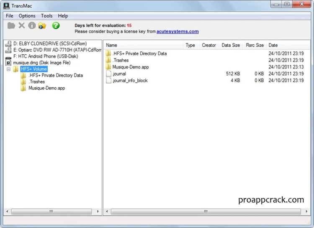
Task: Click the info (i) toolbar icon
Action: 32,25
